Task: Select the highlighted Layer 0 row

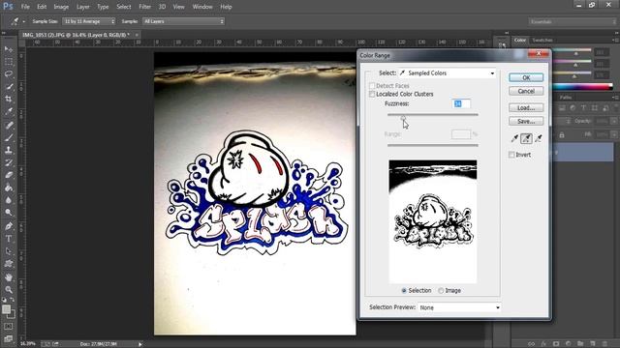Action: click(583, 152)
